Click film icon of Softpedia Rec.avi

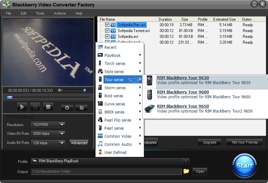[113, 25]
